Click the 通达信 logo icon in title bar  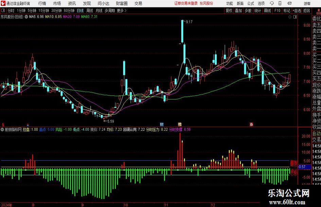[x=3, y=3]
